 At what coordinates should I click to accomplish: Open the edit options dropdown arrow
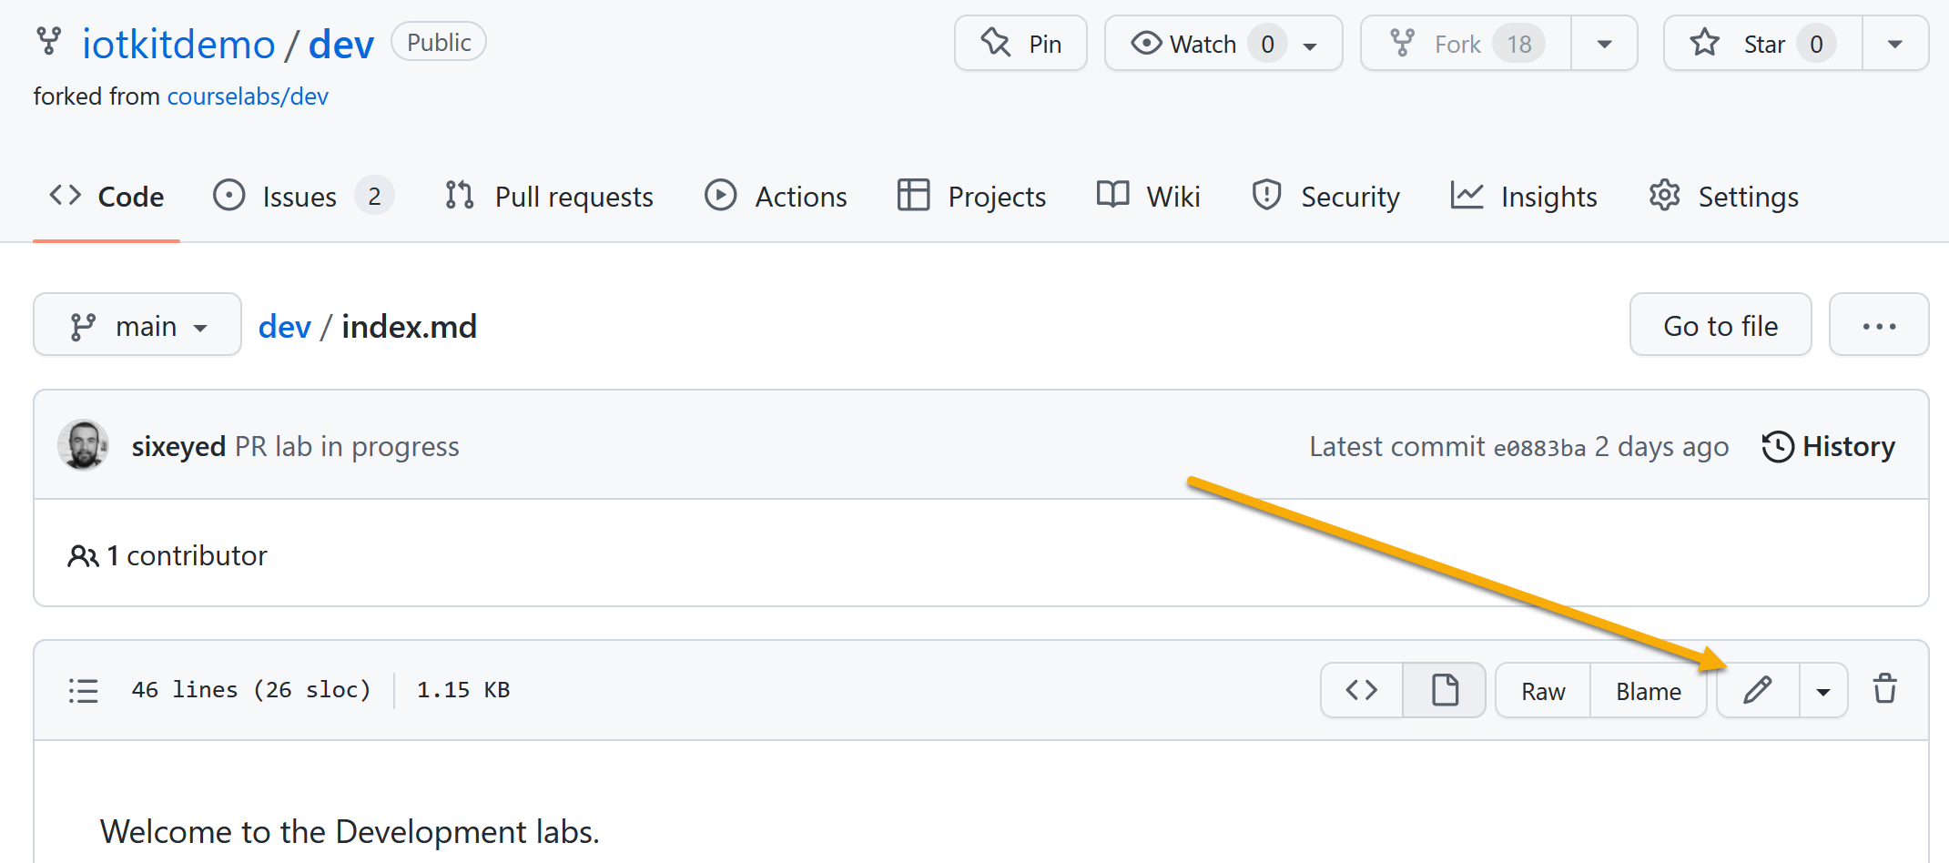pos(1823,691)
